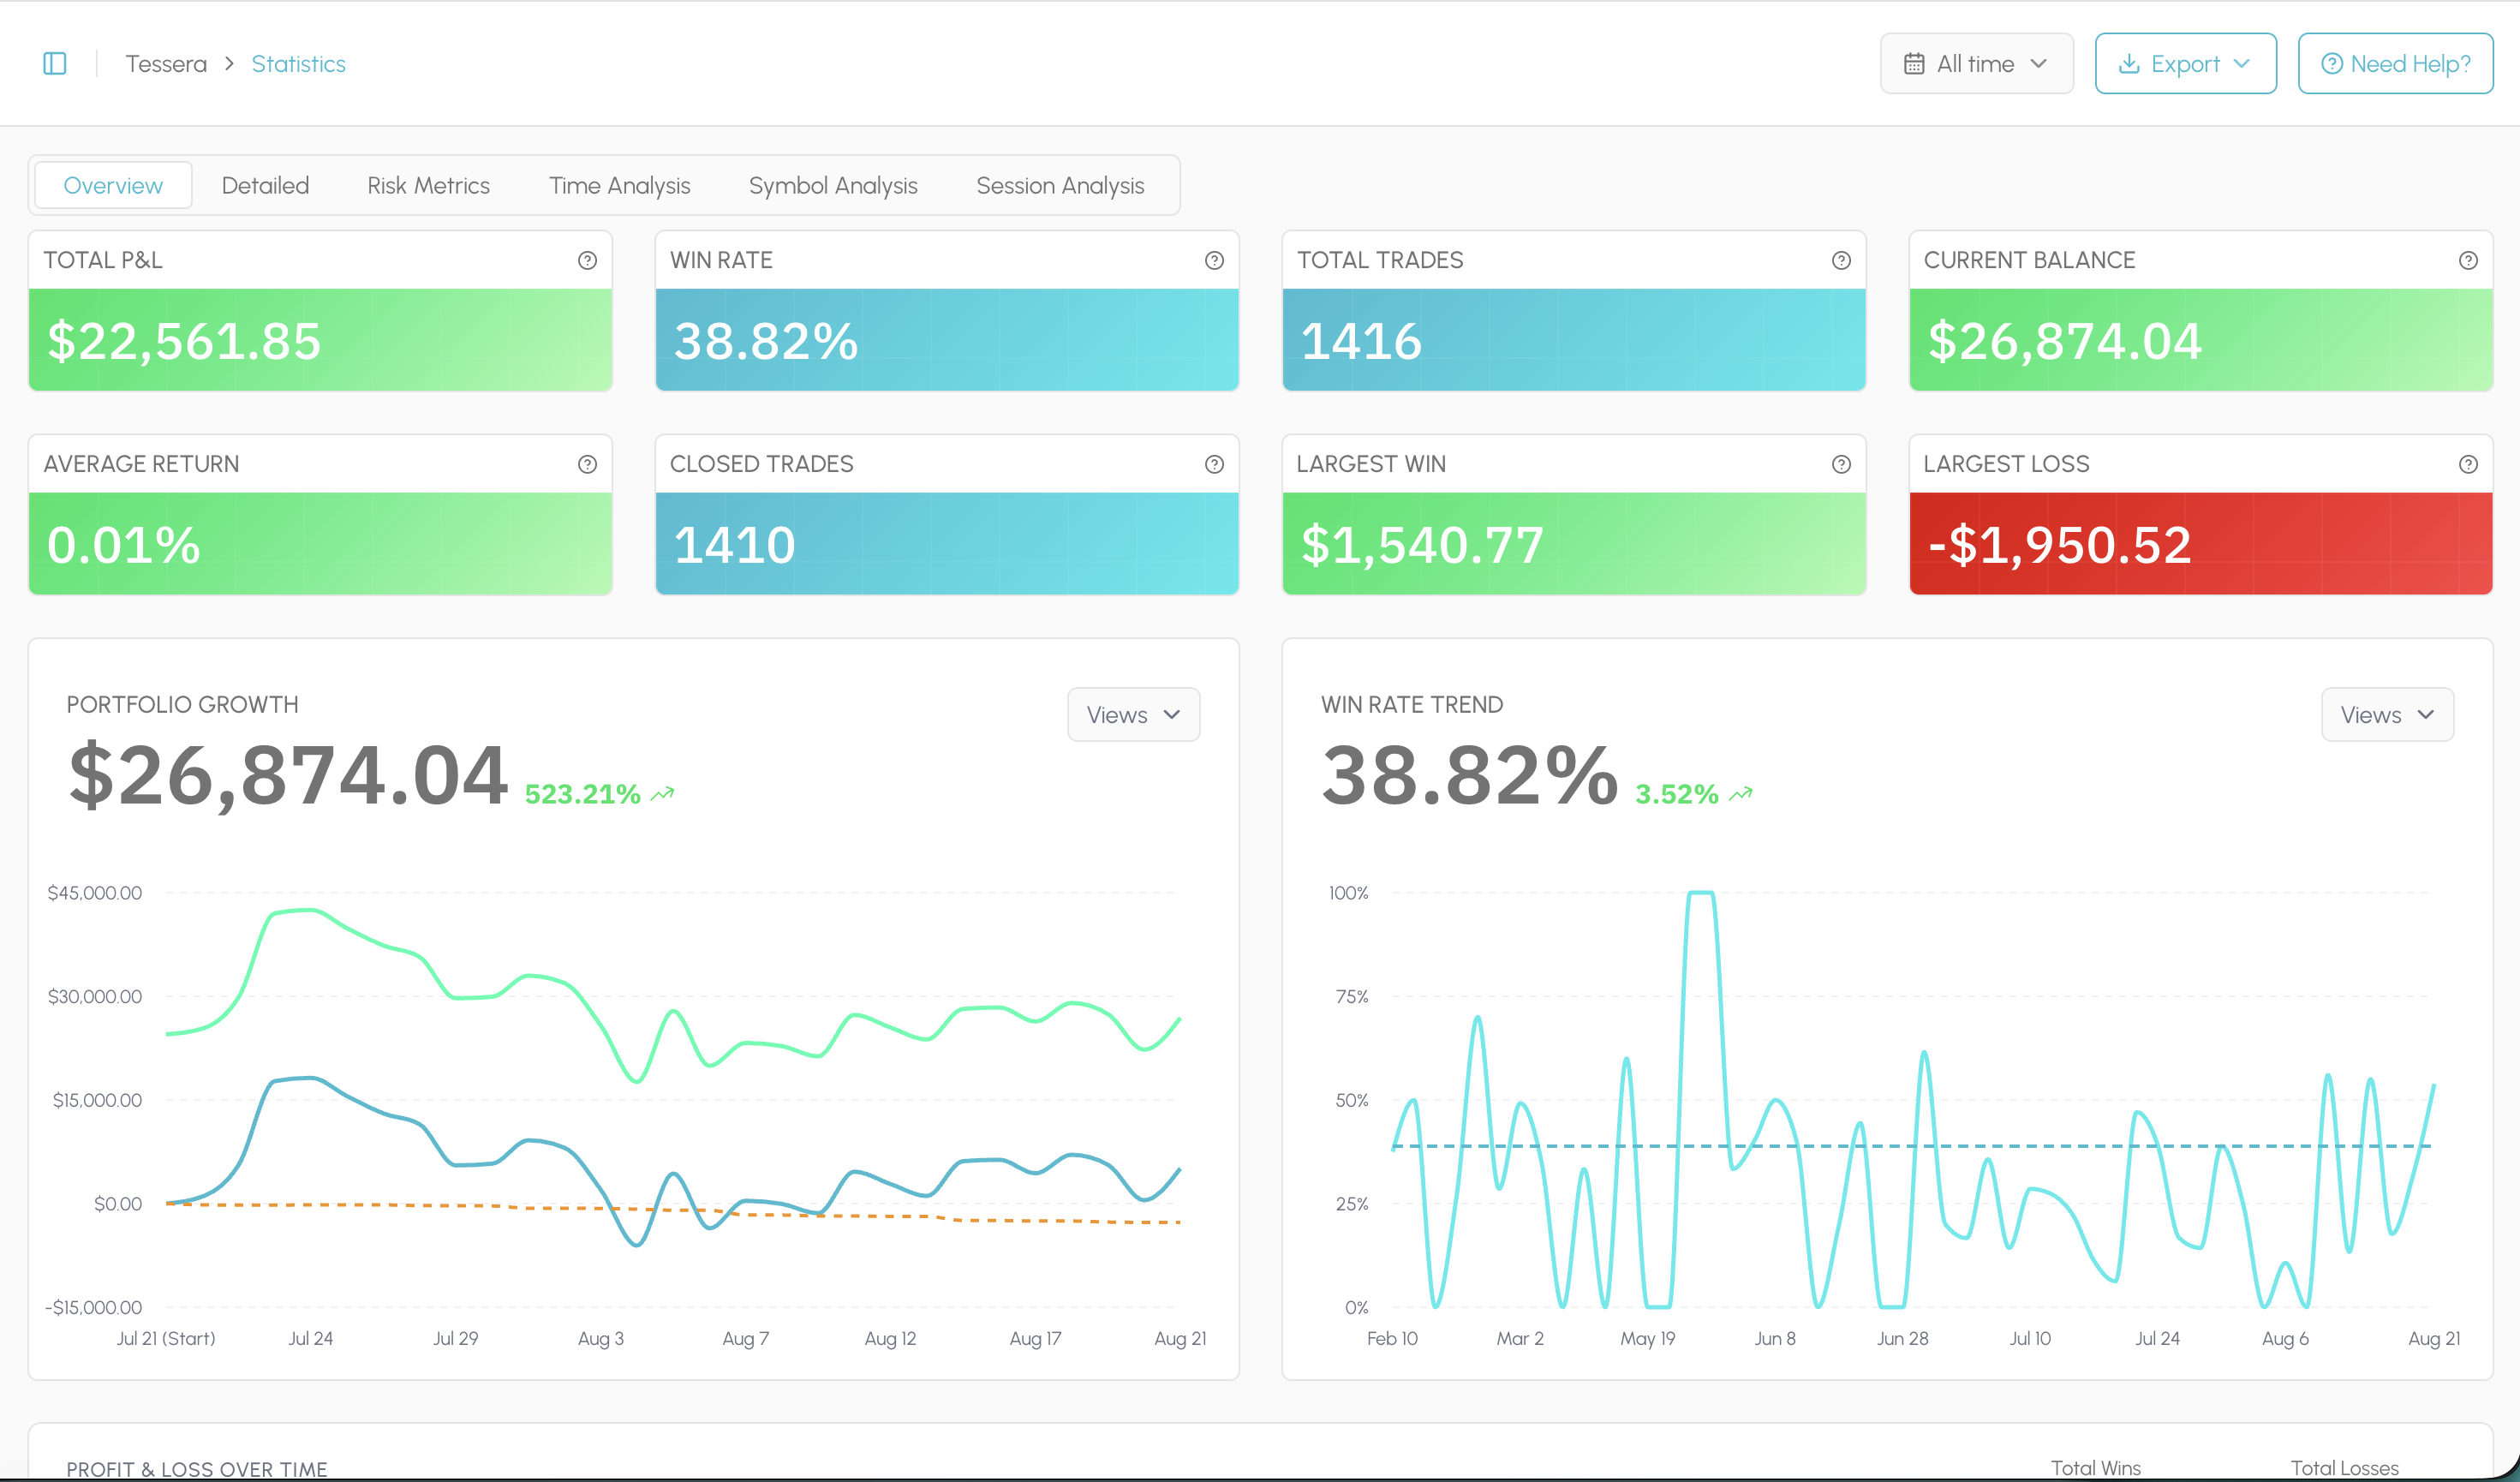Open Views dropdown for Win Rate Trend
The image size is (2520, 1482).
(x=2387, y=714)
